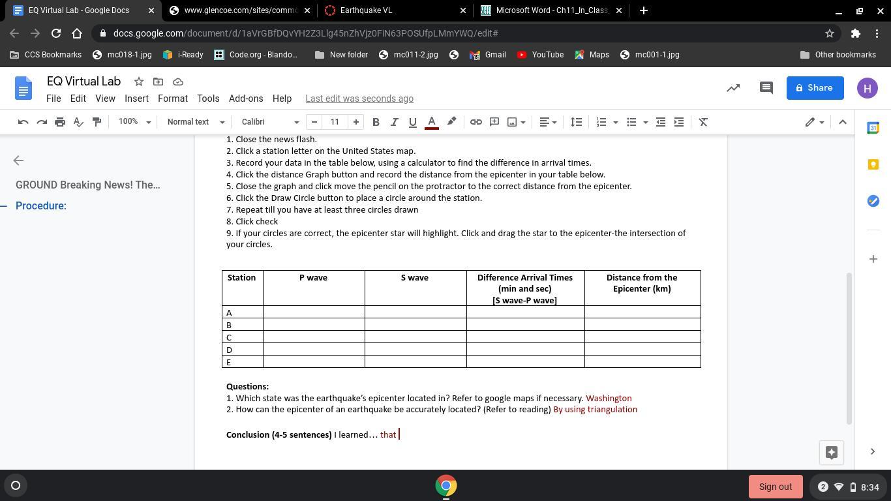Print the document with printer icon

(x=60, y=122)
